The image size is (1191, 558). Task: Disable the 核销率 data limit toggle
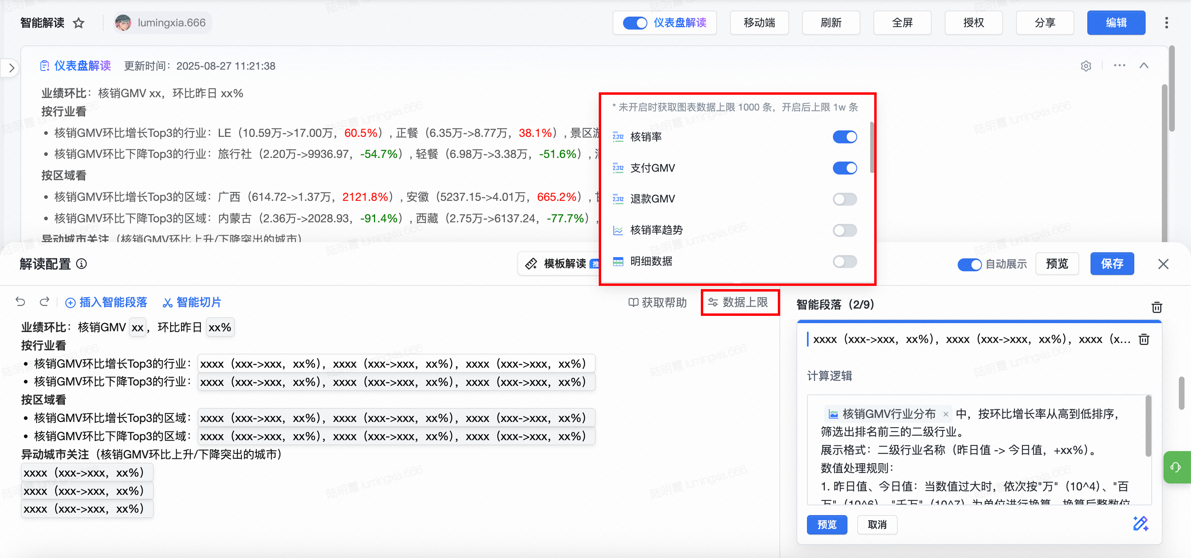(x=844, y=137)
